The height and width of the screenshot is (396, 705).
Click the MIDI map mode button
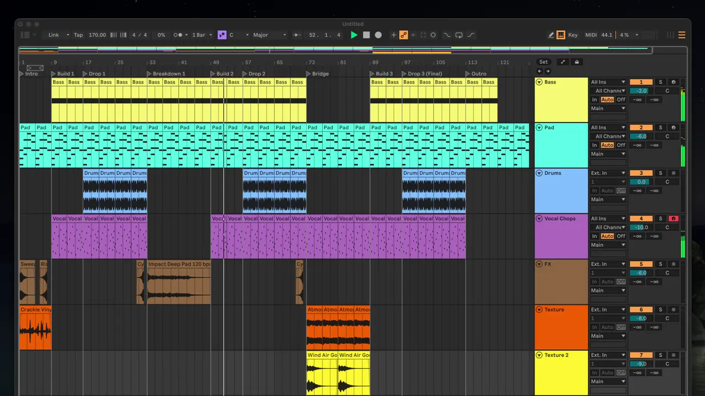pos(591,35)
